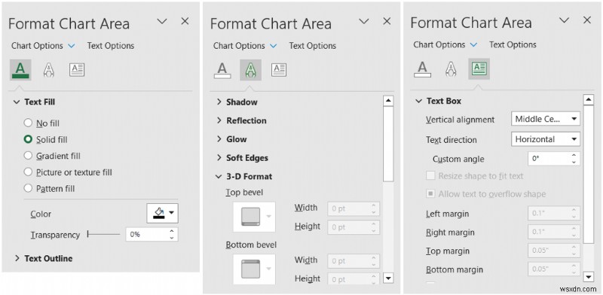Open task pane options chevron in middle pane

[x=364, y=22]
